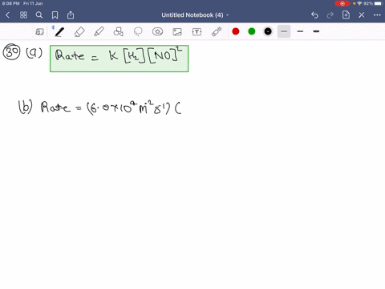The image size is (385, 289).
Task: Go back with the left chevron
Action: coord(8,15)
